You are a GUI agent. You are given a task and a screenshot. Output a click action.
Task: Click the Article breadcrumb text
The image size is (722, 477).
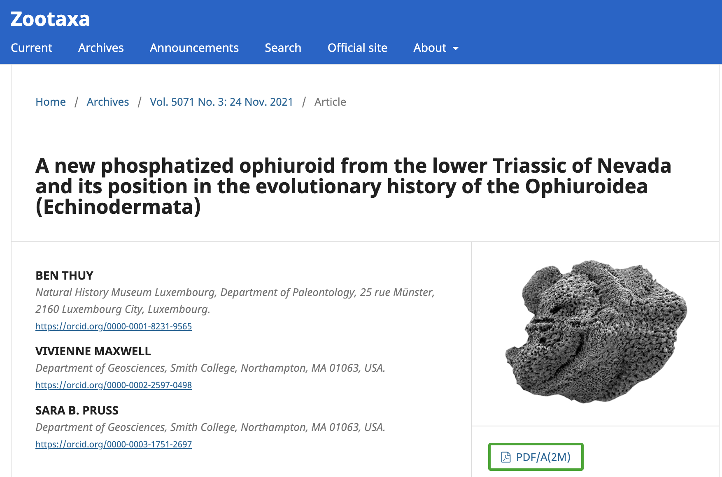tap(330, 102)
